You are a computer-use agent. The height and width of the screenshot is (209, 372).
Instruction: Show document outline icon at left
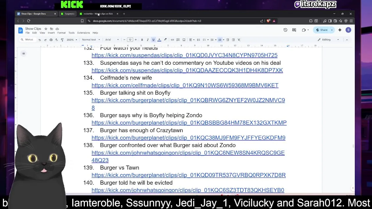point(24,53)
